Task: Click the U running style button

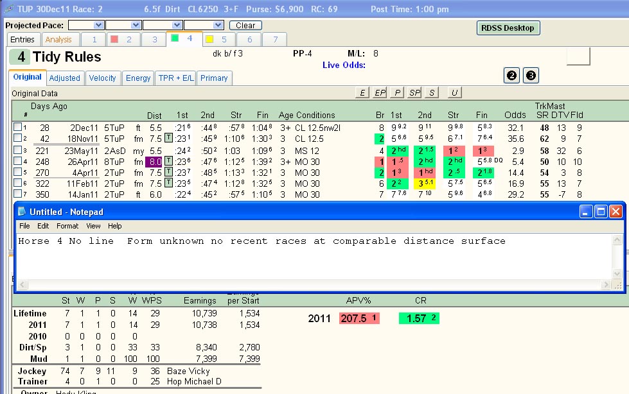Action: [454, 92]
